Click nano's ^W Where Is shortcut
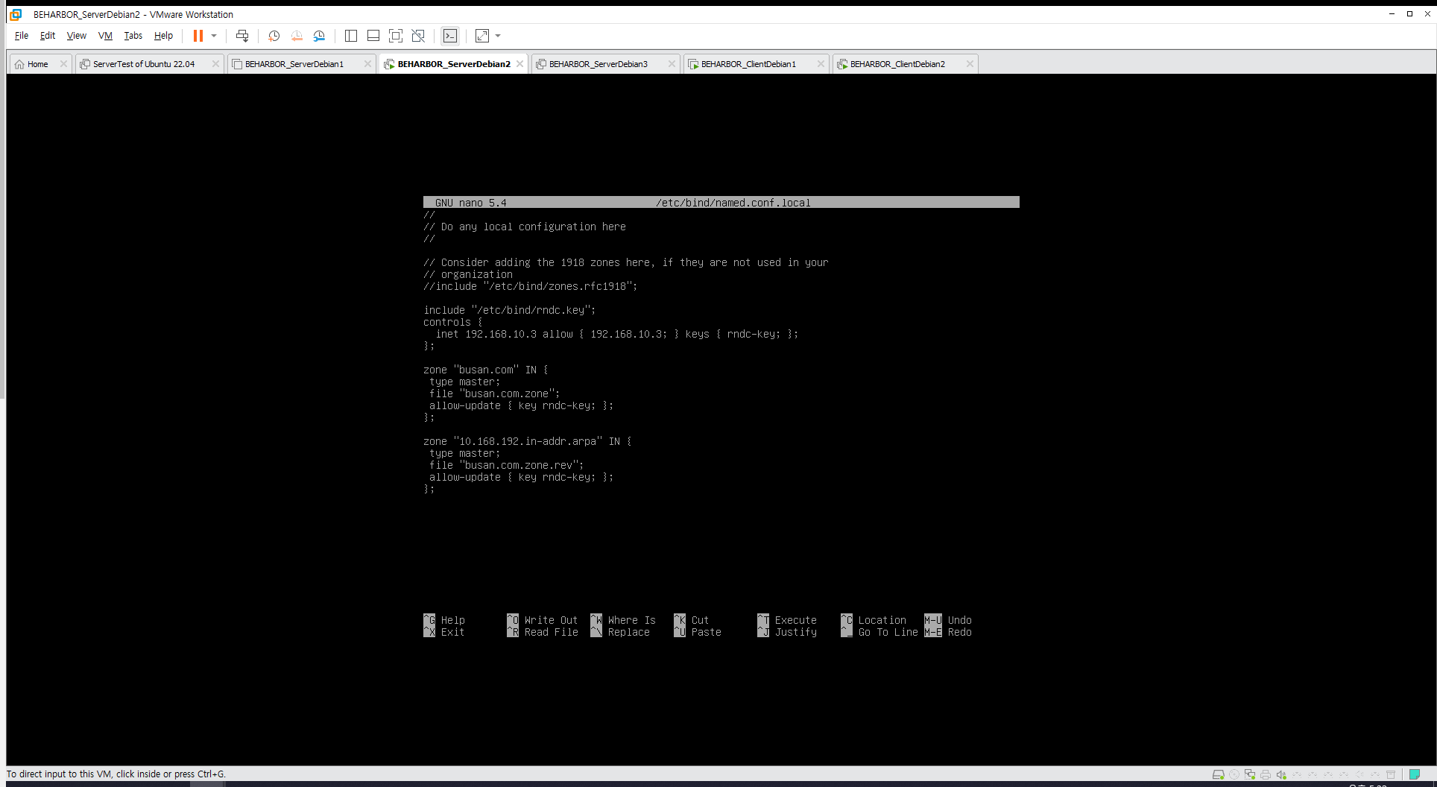1437x787 pixels. [x=623, y=620]
